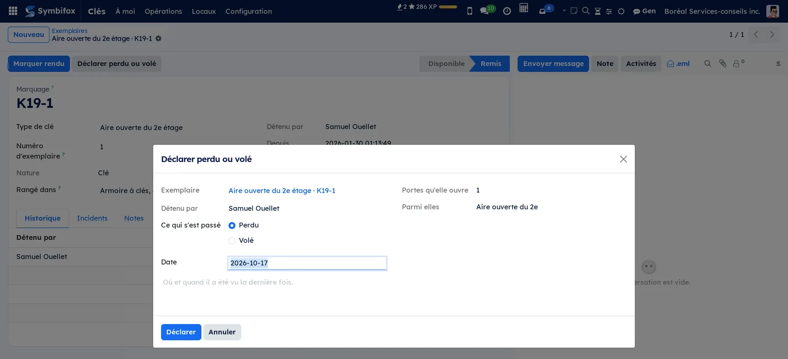
Task: Click the sun-shaped theme icon in navbar
Action: point(621,11)
